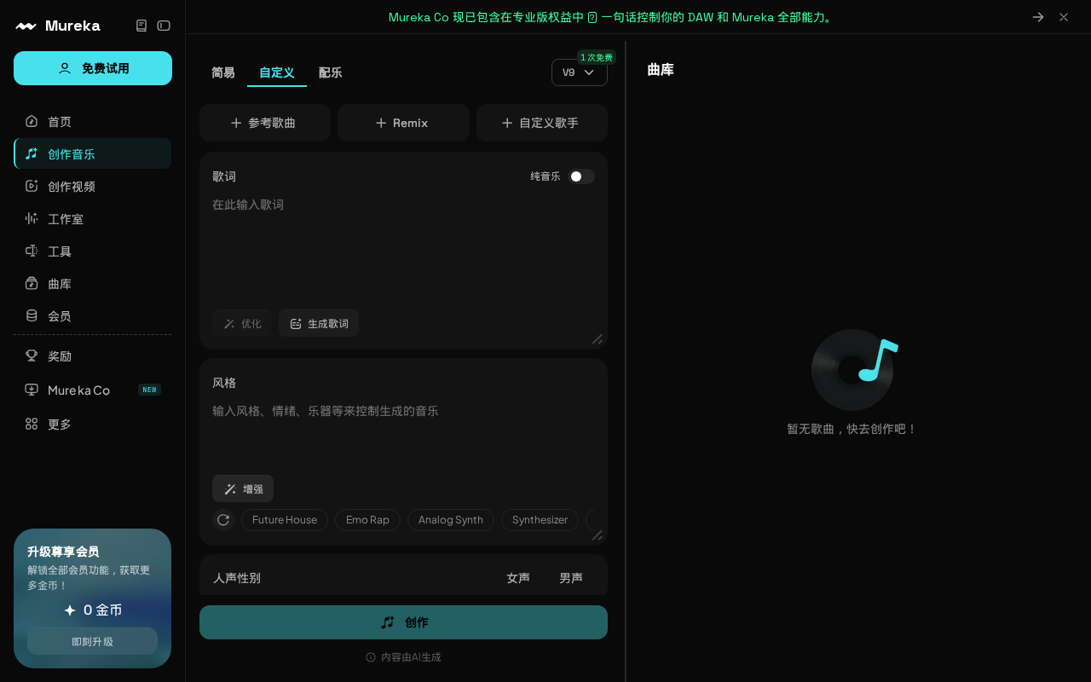Click the 增强 enhance style button

point(243,488)
